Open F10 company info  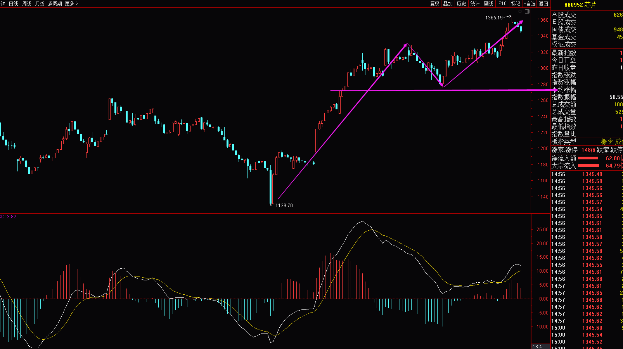point(502,3)
